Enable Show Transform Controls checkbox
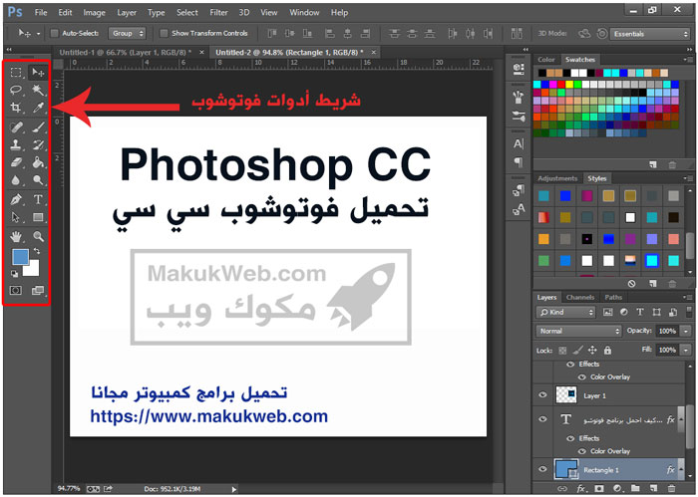 coord(164,33)
